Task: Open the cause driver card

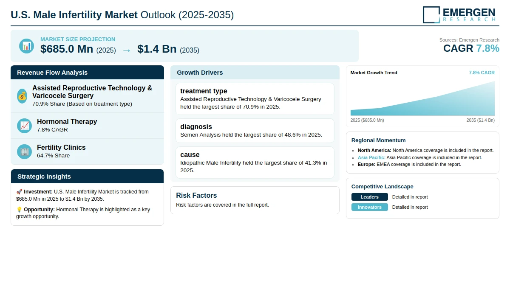Action: [255, 163]
